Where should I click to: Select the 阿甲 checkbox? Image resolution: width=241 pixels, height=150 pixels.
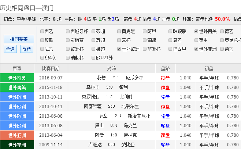point(145,31)
